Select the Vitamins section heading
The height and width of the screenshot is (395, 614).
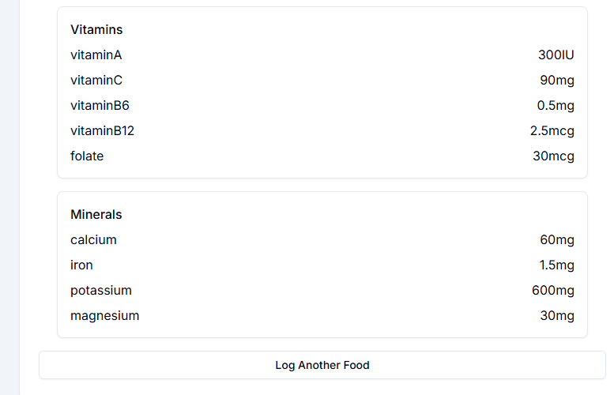(96, 30)
